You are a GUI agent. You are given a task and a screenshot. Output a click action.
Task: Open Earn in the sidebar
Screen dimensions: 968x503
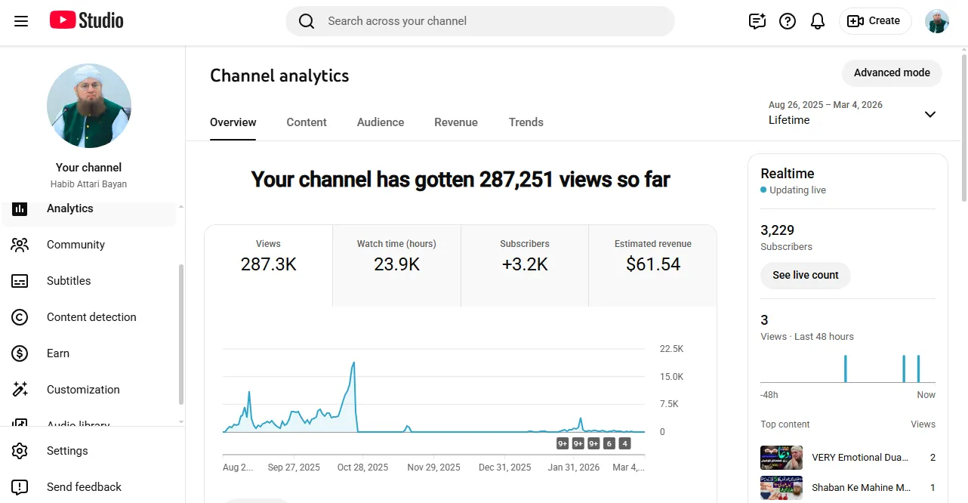[x=89, y=353]
